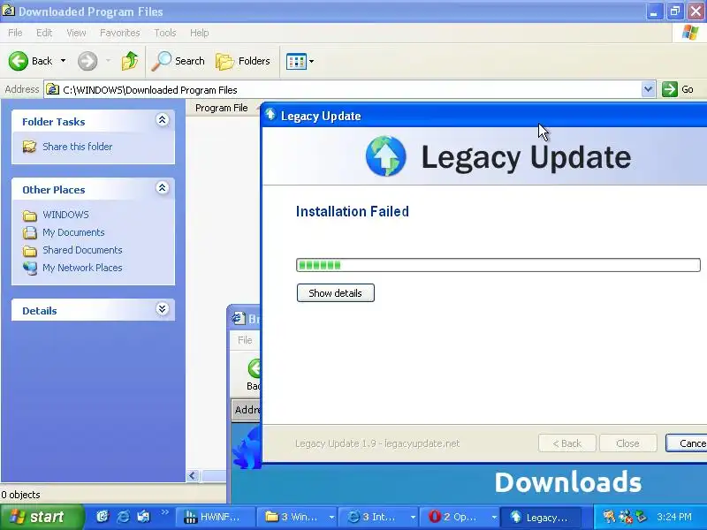Click the address bar path field
The image size is (707, 530).
(343, 90)
